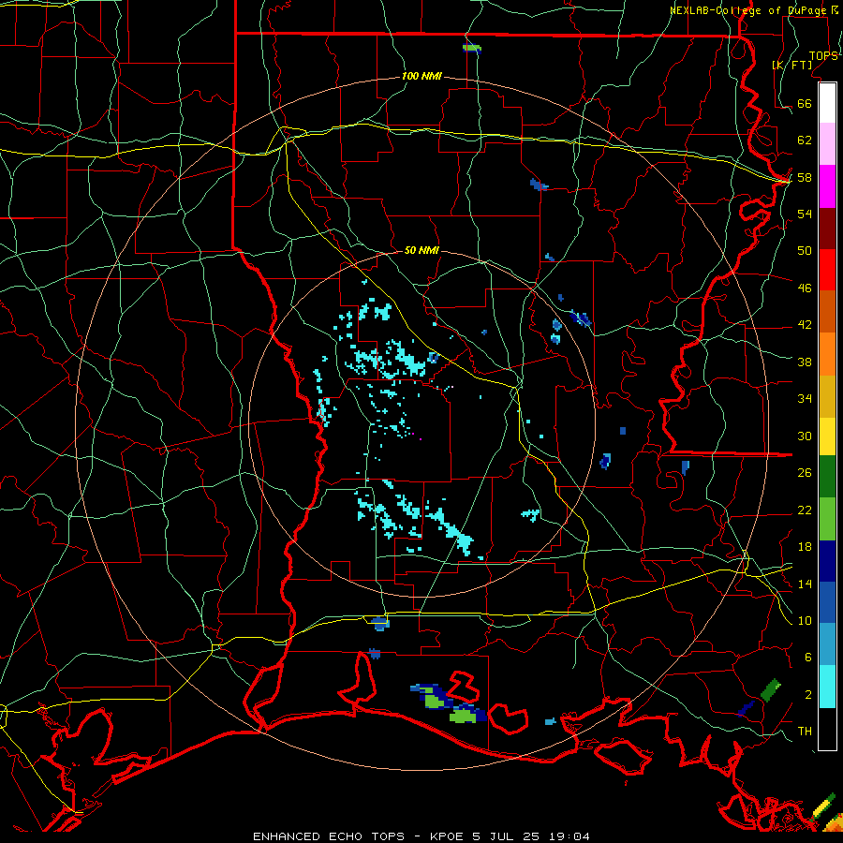843x843 pixels.
Task: Click the '50 NMI' range ring label
Action: [x=421, y=250]
